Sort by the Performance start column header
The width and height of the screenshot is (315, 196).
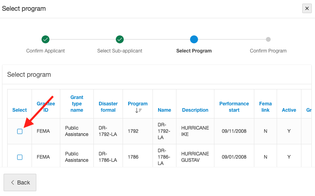click(234, 107)
